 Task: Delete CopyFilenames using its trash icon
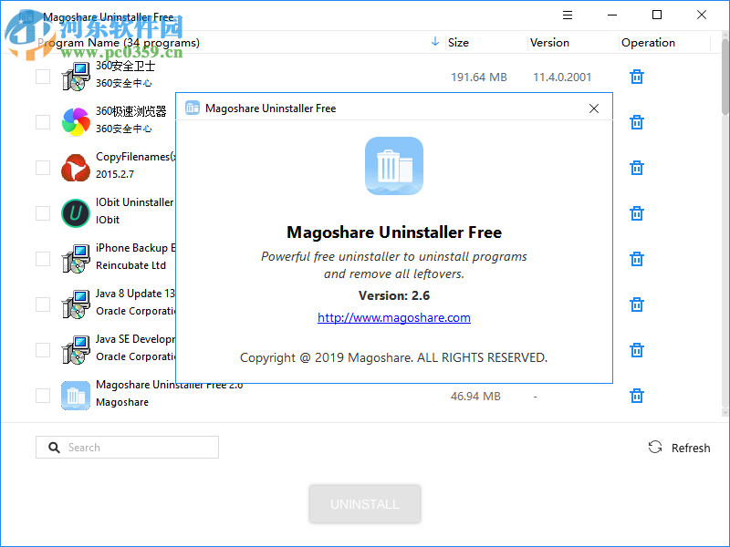click(x=636, y=168)
